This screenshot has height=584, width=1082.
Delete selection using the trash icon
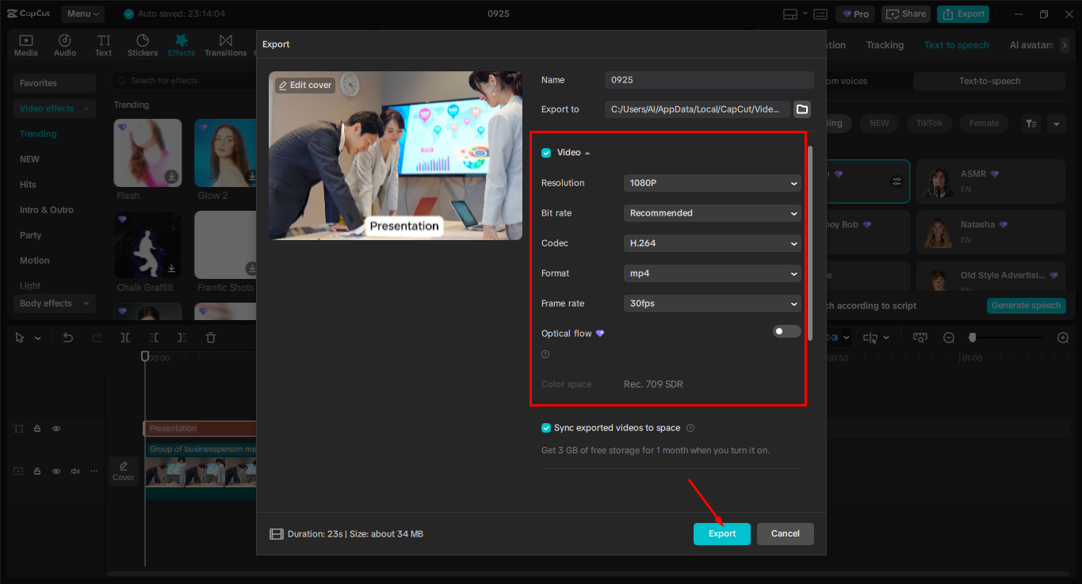click(x=210, y=337)
